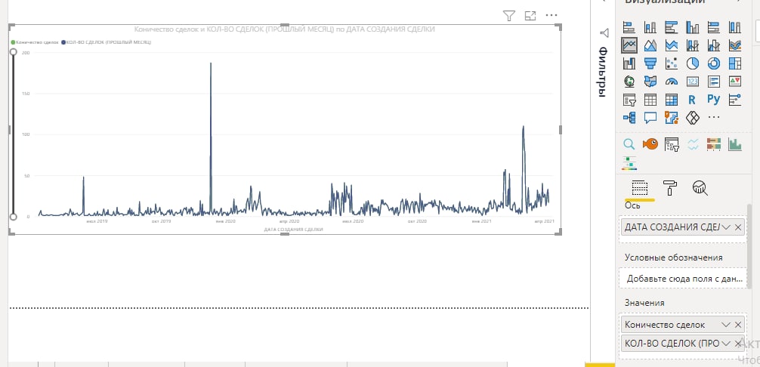Viewport: 760px width, 367px height.
Task: Open the Analytics magnifier tab
Action: [x=700, y=188]
